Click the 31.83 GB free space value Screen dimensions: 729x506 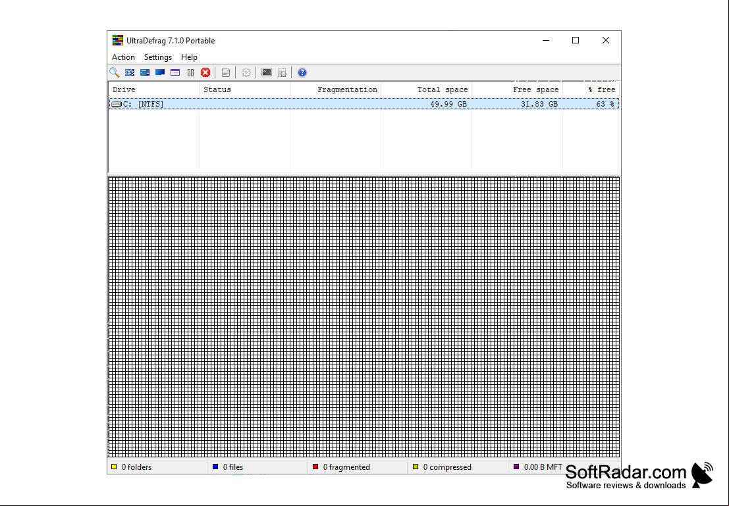(539, 104)
